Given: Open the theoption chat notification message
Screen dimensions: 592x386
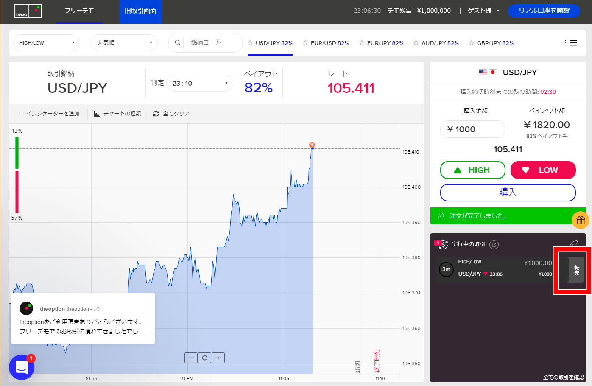Looking at the screenshot, I should click(83, 319).
